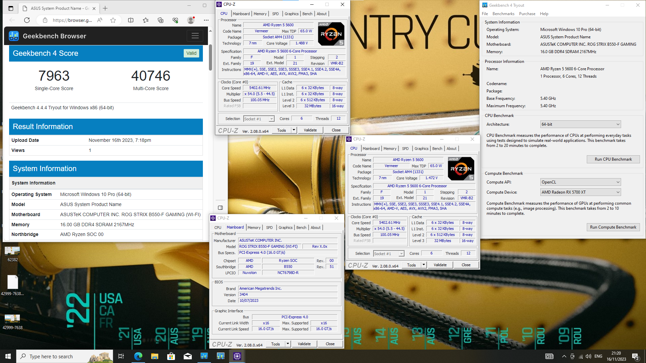Open Microsoft Store from taskbar

tap(171, 356)
